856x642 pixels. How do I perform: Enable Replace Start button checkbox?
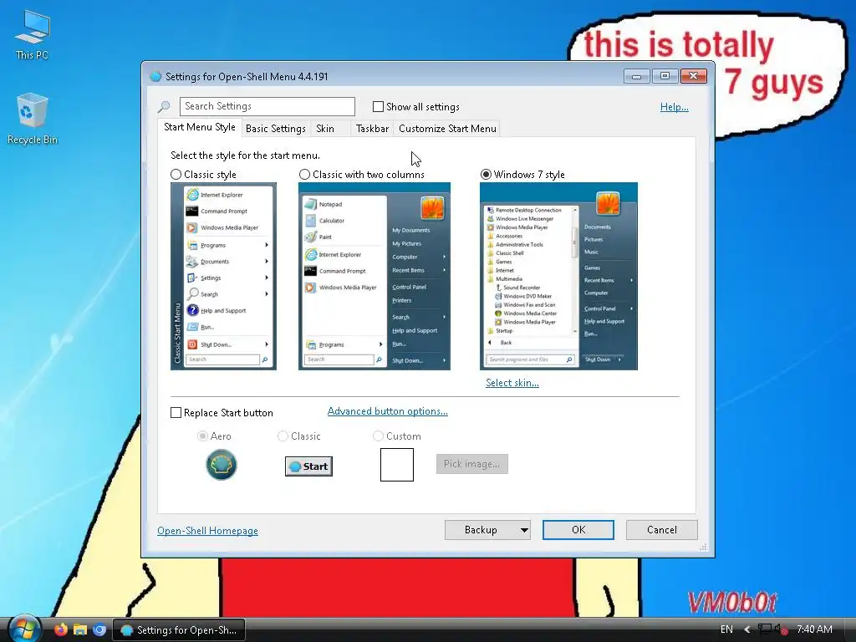point(176,413)
